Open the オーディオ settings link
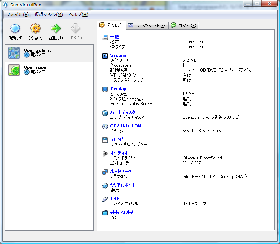Image resolution: width=280 pixels, height=244 pixels. pyautogui.click(x=119, y=153)
